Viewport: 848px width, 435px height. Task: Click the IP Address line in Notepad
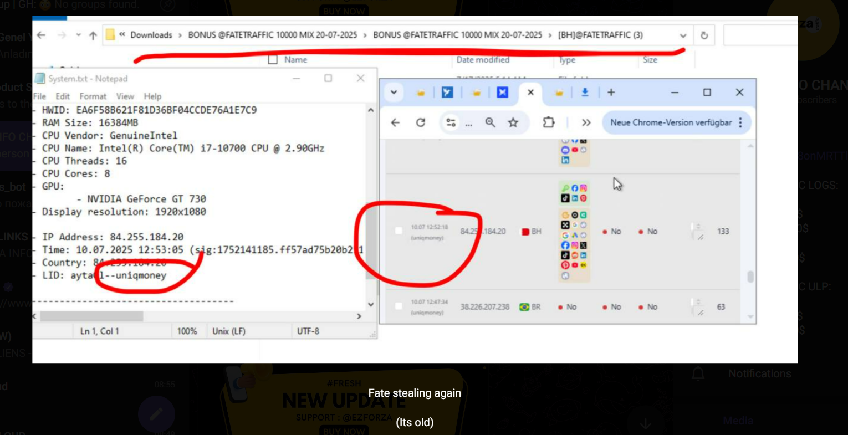click(x=113, y=237)
